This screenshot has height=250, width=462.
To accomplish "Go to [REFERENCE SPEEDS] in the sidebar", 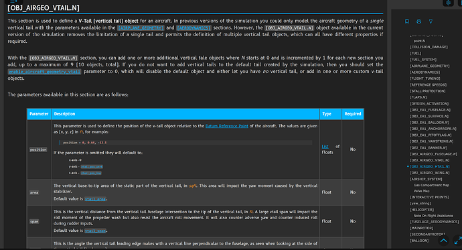I will (x=428, y=85).
